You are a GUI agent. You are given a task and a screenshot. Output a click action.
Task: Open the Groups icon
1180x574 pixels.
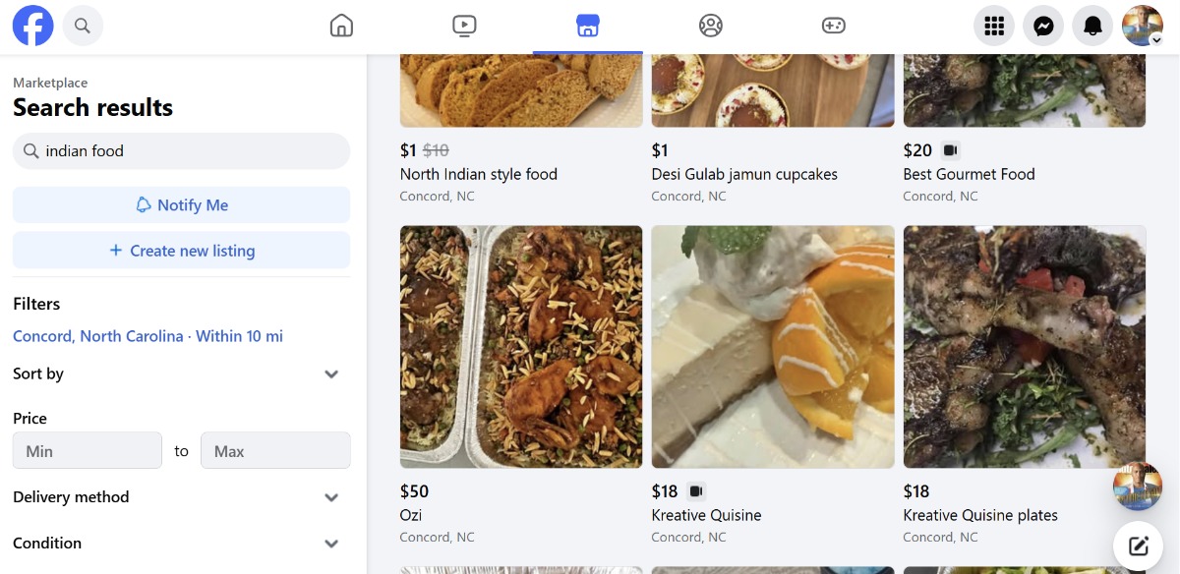pyautogui.click(x=711, y=26)
